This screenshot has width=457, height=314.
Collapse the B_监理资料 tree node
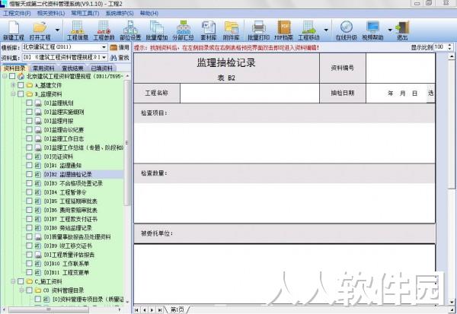[13, 94]
